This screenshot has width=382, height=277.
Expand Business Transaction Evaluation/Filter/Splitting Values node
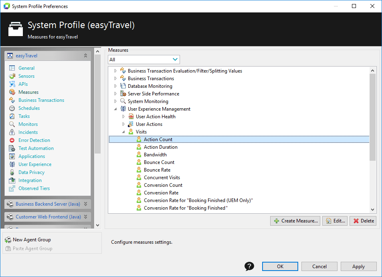115,71
